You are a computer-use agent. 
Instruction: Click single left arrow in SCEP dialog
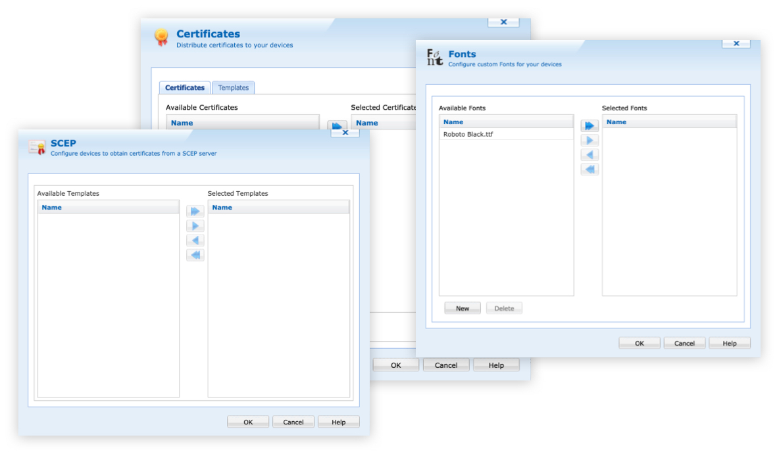195,240
